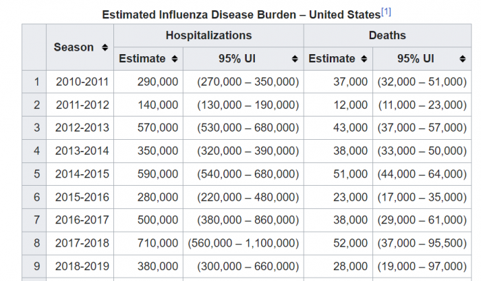Viewport: 481px width, 281px height.
Task: Sort by Deaths Estimate arrows
Action: tap(366, 59)
